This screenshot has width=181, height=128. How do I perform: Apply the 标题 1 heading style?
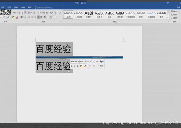point(89,15)
